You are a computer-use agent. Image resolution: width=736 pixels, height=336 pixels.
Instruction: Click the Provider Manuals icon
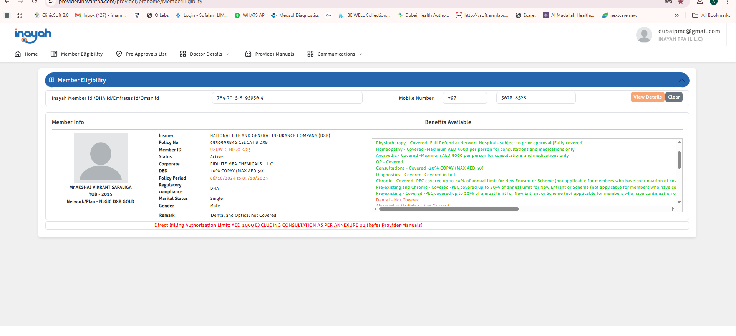(x=248, y=54)
